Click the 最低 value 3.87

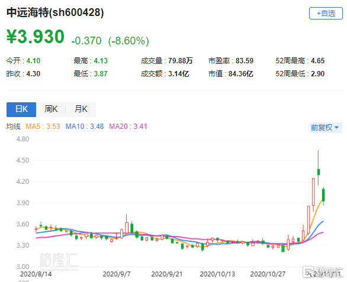101,73
